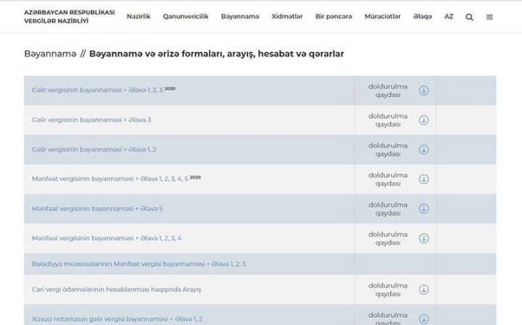The image size is (522, 325).
Task: Click download icon for Cari vergi ödəmələrinin Arayış
Action: (424, 289)
